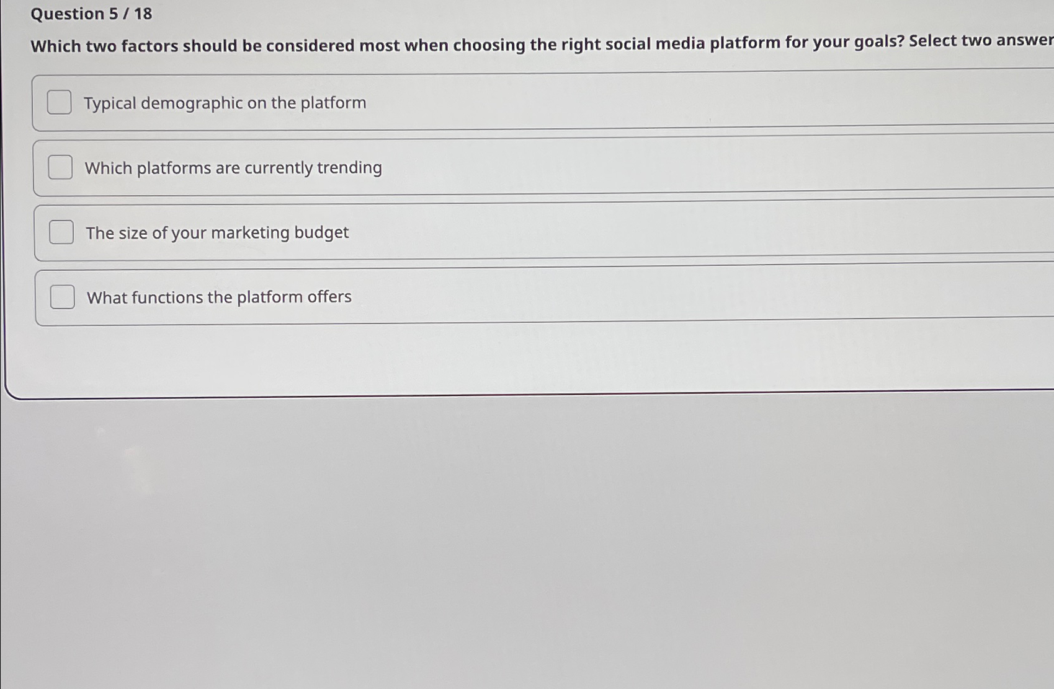Select the answer 'What functions the platform offers'

pyautogui.click(x=219, y=297)
